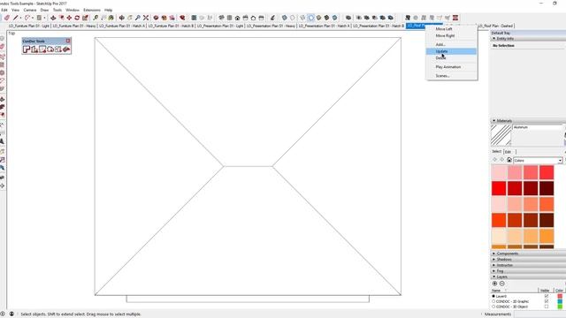The width and height of the screenshot is (566, 318).
Task: Switch to the Front standard view icon
Action: pyautogui.click(x=238, y=18)
